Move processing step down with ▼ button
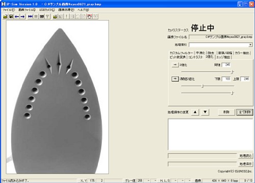This screenshot has height=183, width=255. (x=205, y=112)
